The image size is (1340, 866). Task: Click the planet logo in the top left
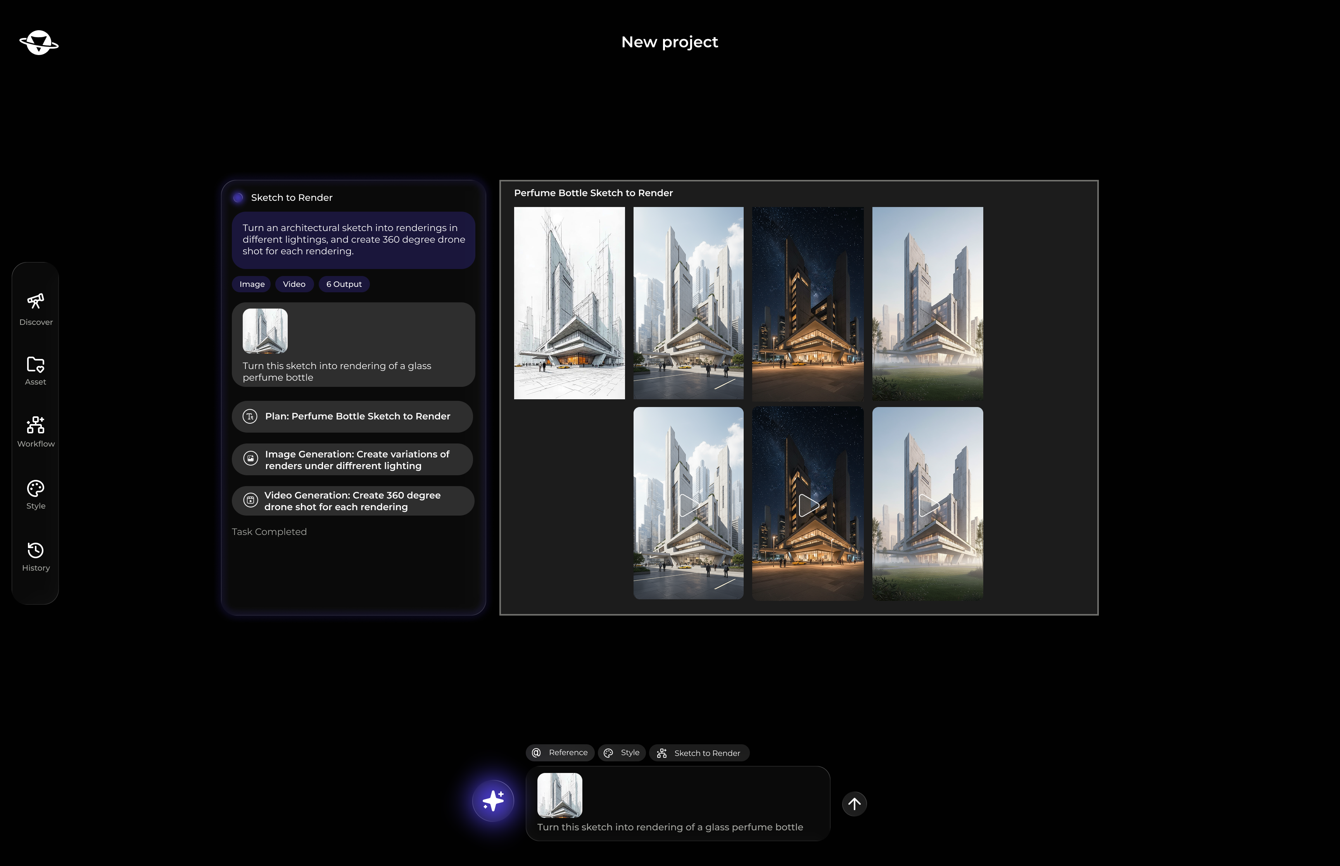[40, 42]
